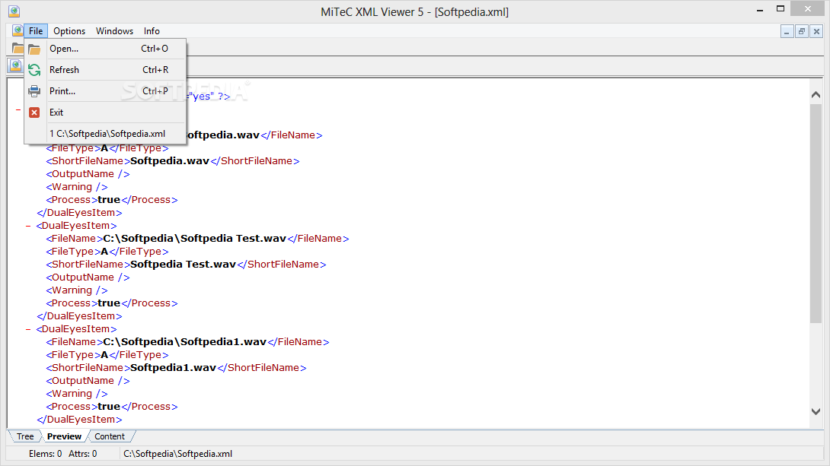
Task: Click the Softpedia1.wav FileName value
Action: 184,342
